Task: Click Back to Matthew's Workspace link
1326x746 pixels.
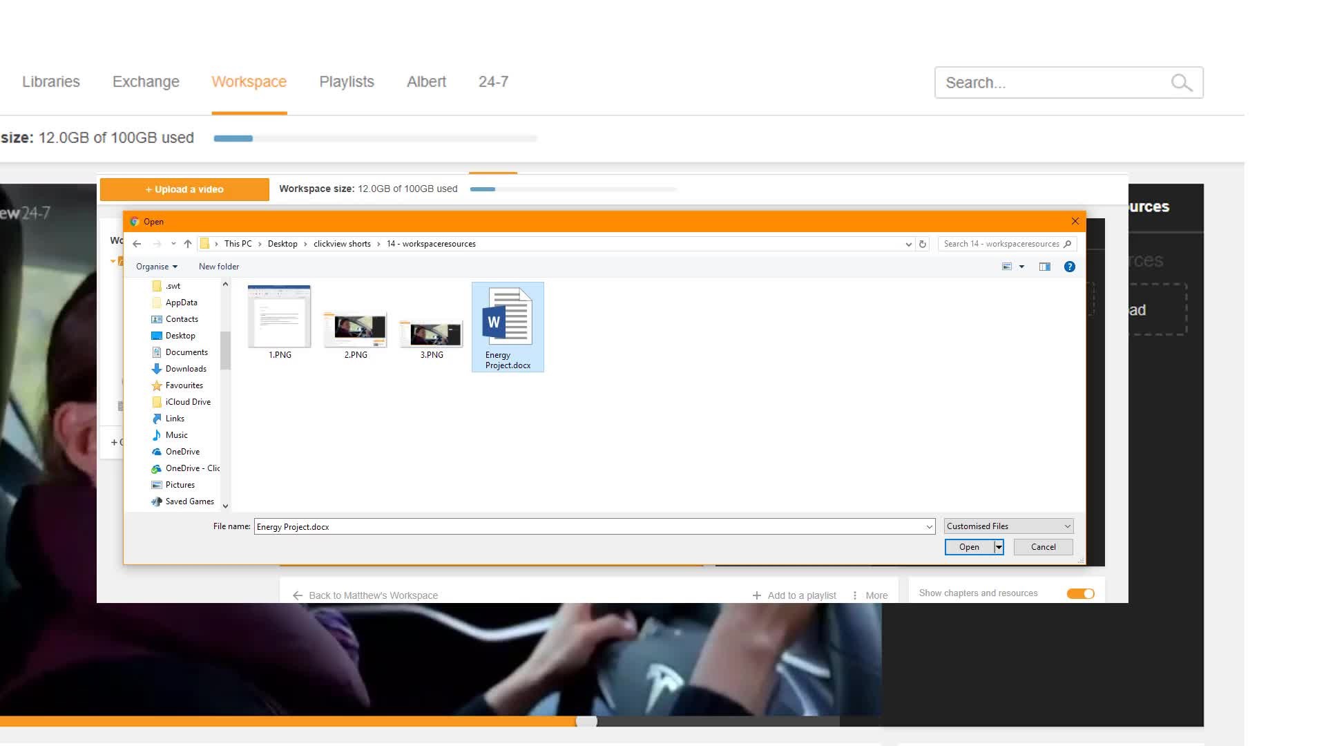Action: pyautogui.click(x=374, y=595)
